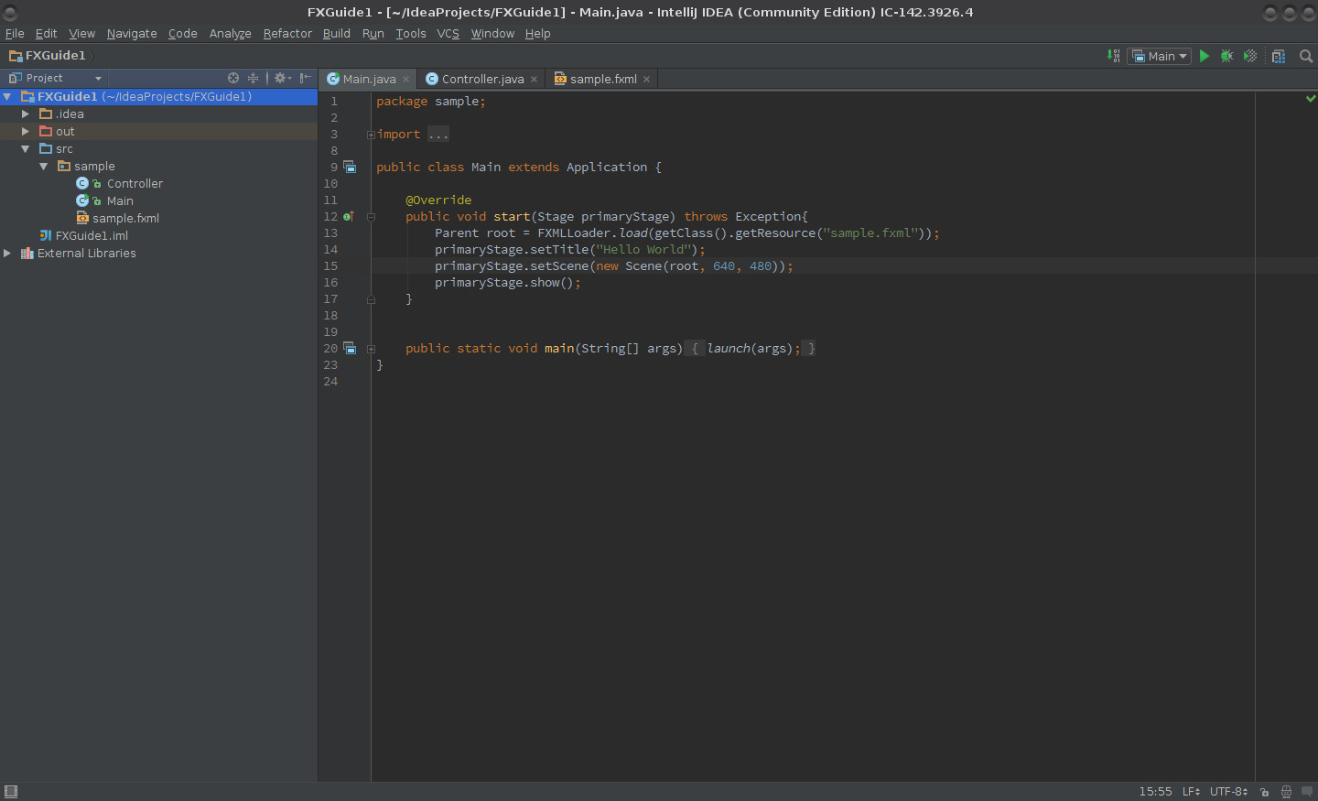Toggle tool window buttons at bottom-left corner

[x=11, y=792]
